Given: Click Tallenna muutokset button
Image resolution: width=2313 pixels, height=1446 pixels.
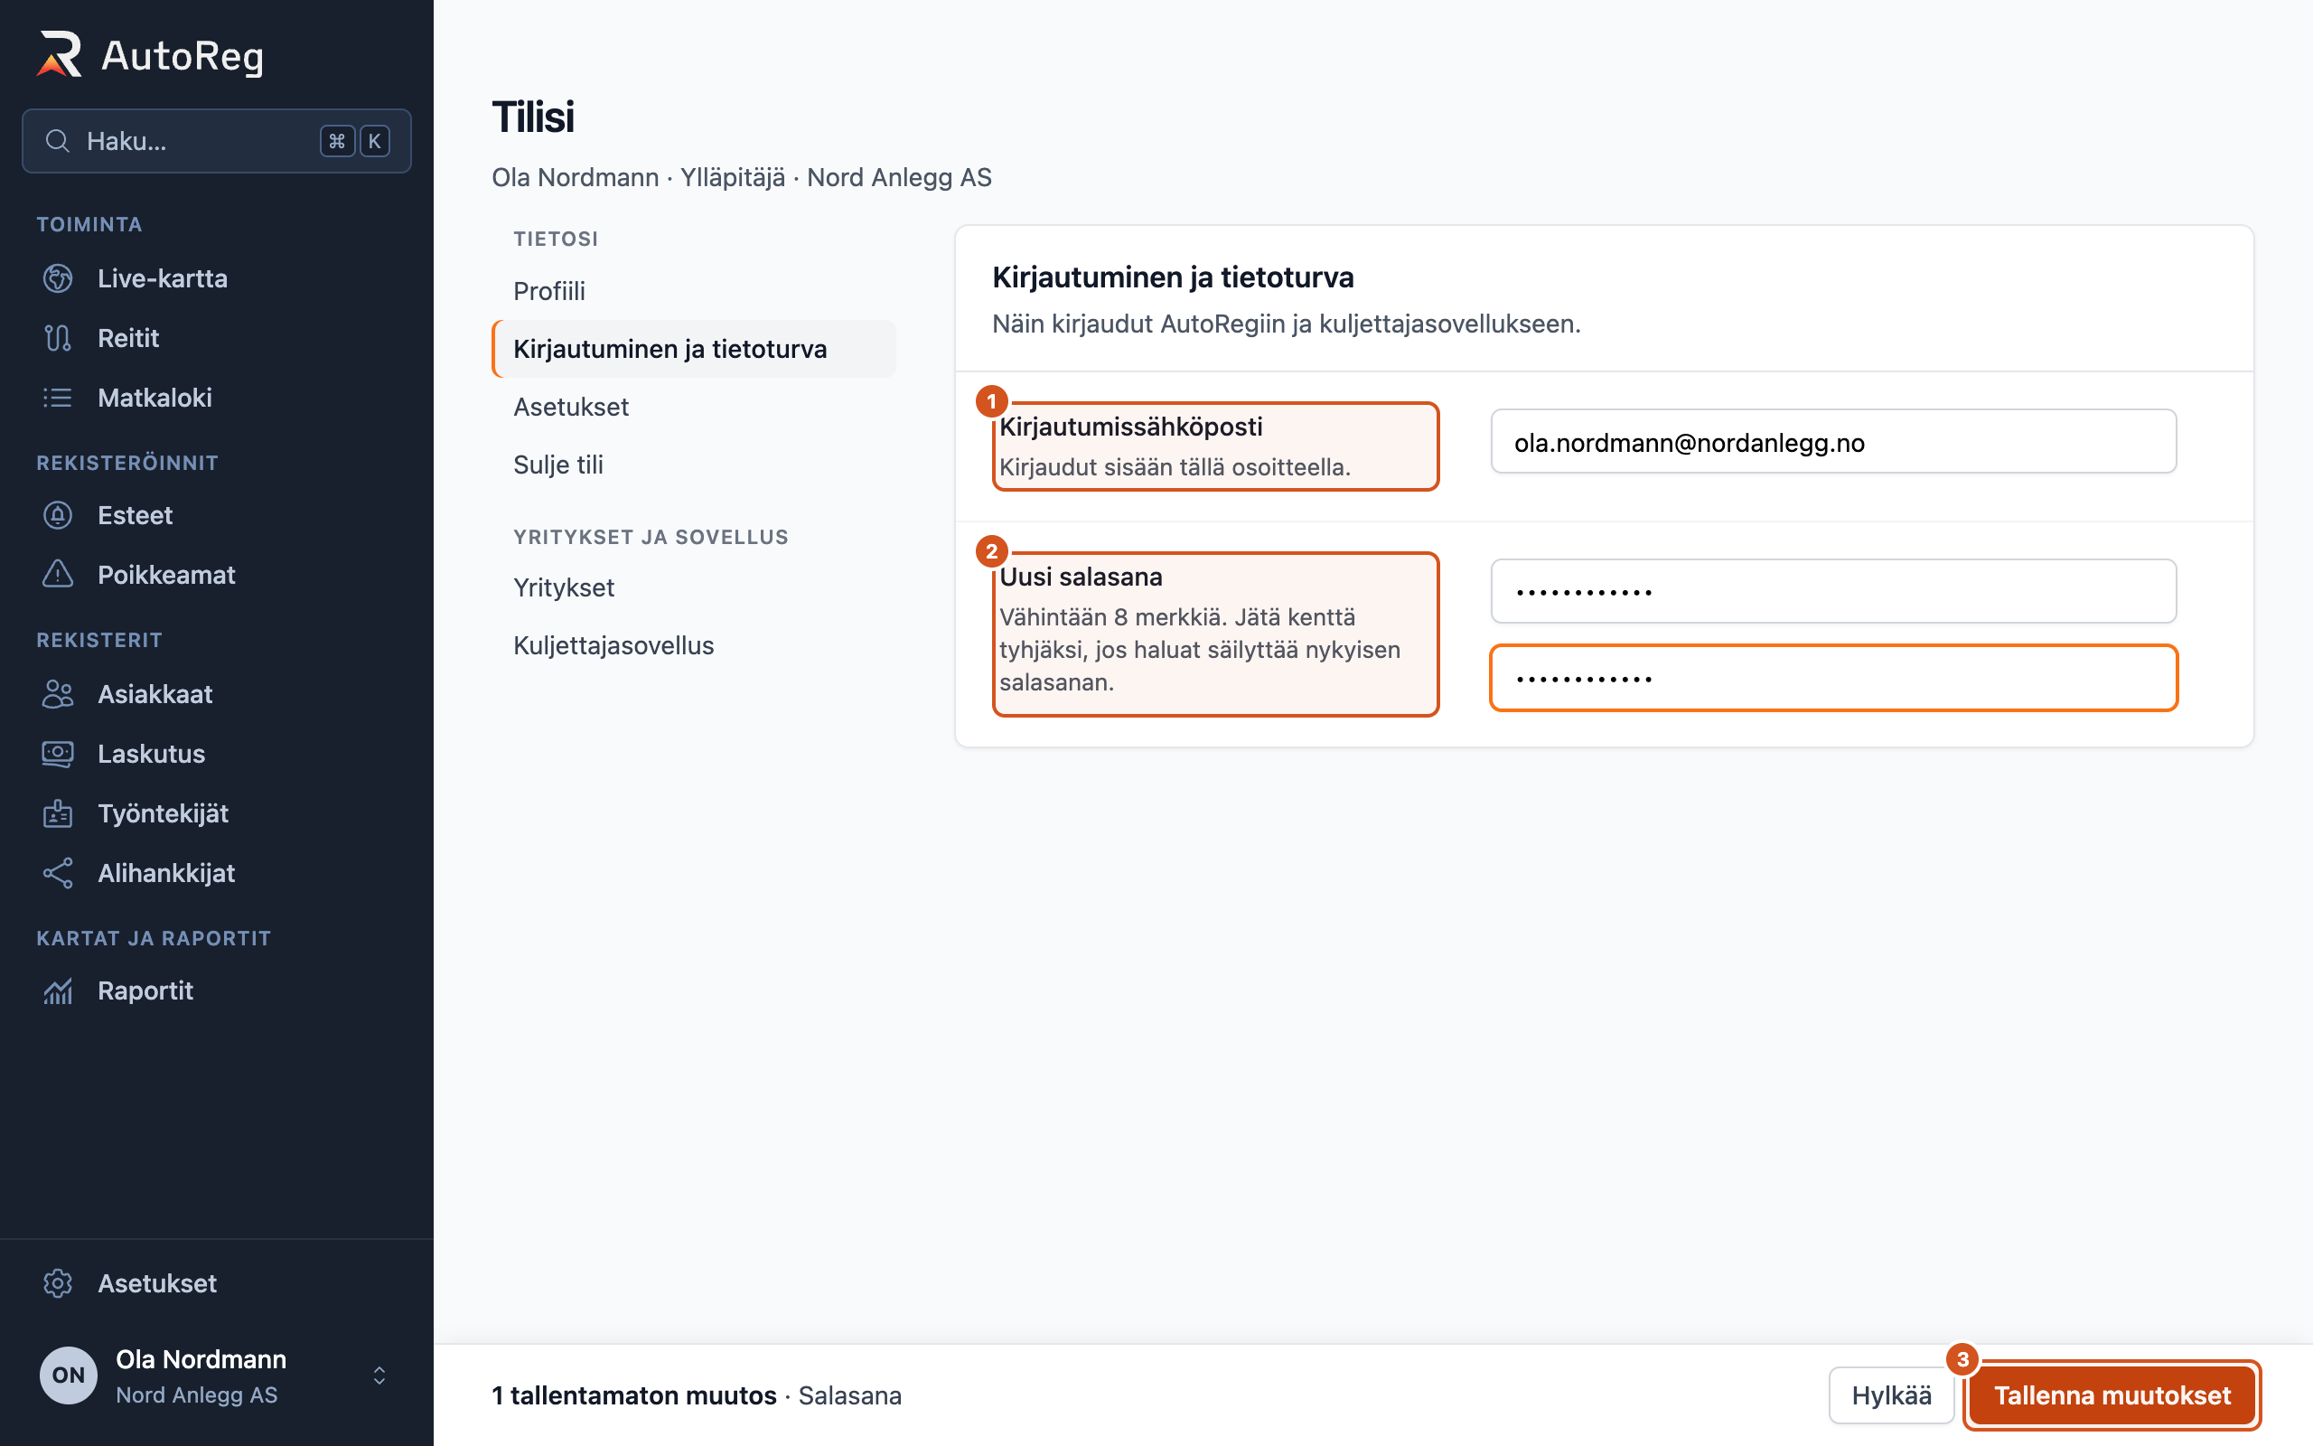Looking at the screenshot, I should click(2112, 1395).
